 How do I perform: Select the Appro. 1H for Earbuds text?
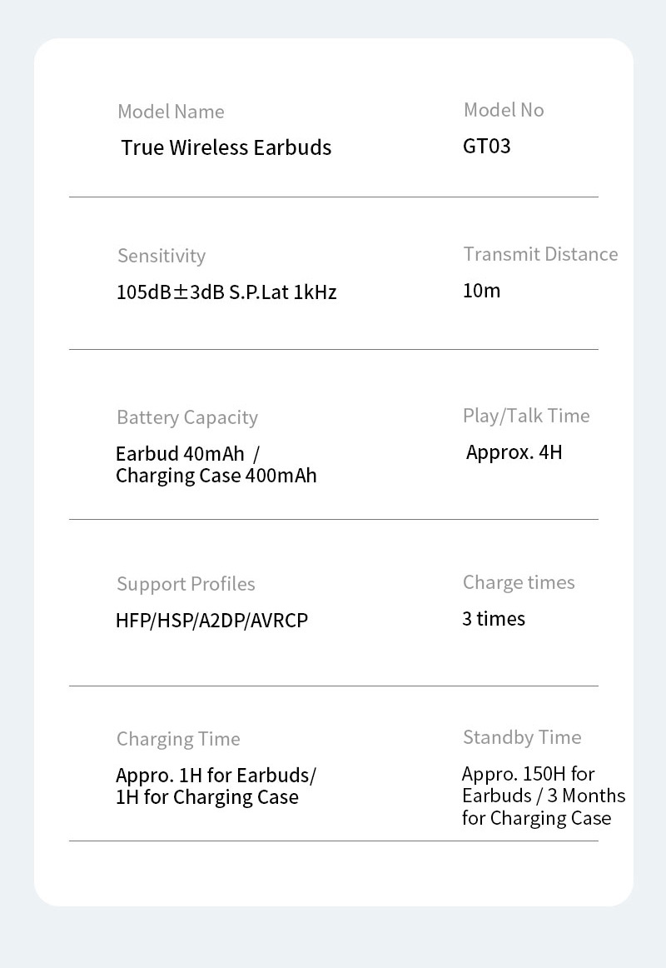(x=215, y=776)
